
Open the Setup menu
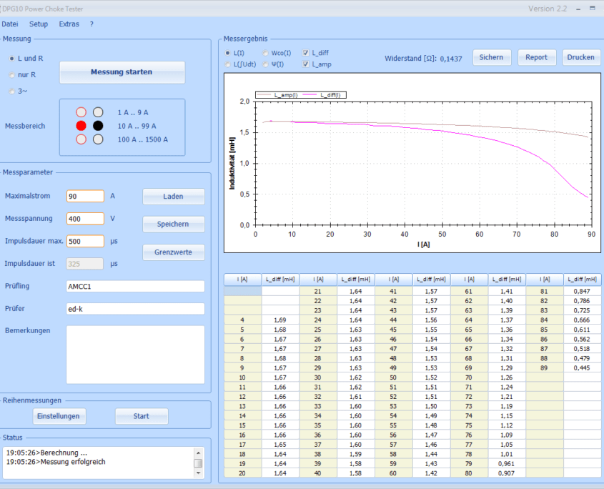click(x=39, y=24)
